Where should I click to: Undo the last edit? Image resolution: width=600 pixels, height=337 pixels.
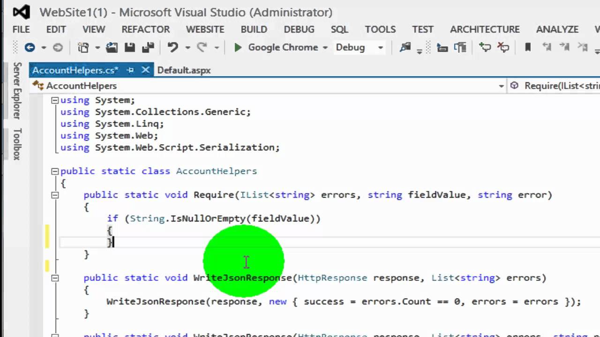click(x=173, y=47)
